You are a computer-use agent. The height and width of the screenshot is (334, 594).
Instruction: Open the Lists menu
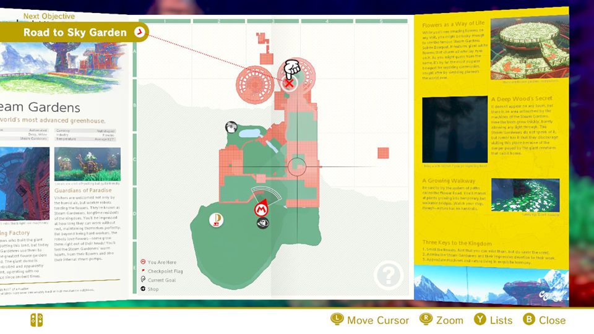click(x=493, y=320)
